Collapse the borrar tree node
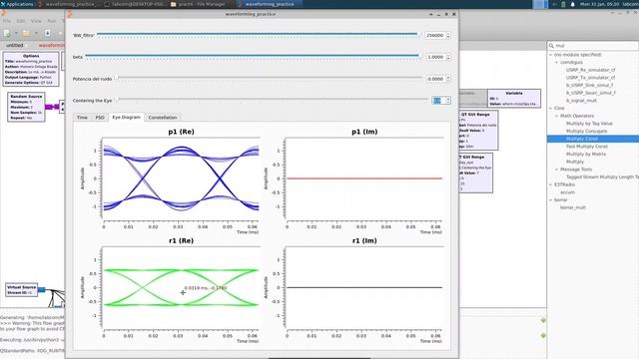Viewport: 639px width, 359px height. pos(550,199)
